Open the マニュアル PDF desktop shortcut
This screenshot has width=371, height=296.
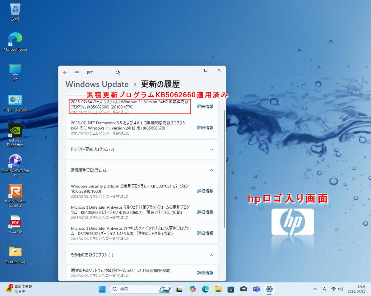pos(15,224)
